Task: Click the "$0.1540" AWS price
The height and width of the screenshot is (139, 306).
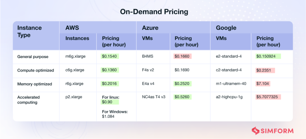Action: click(110, 56)
